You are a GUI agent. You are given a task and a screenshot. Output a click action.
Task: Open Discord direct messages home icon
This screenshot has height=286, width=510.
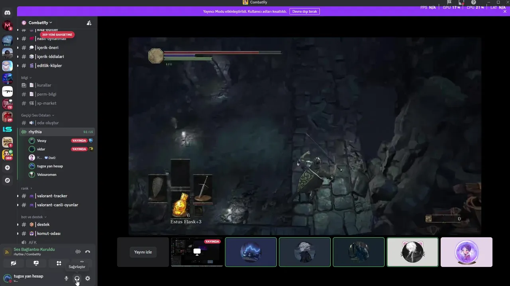[x=7, y=13]
